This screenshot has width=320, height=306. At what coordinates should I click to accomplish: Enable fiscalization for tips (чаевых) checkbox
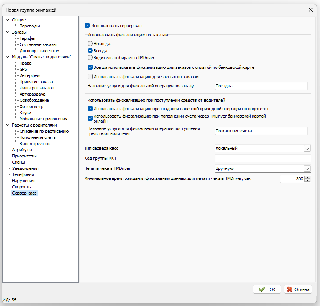pos(90,77)
